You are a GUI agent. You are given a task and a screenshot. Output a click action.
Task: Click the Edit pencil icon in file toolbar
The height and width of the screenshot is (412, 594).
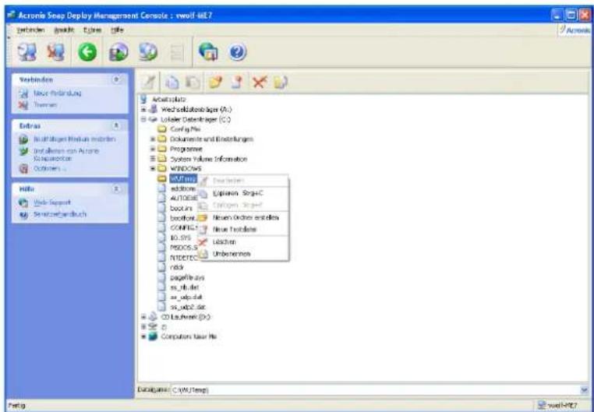pyautogui.click(x=148, y=82)
